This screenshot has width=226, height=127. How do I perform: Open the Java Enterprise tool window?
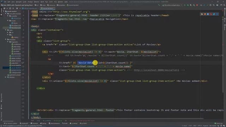[x=54, y=123]
